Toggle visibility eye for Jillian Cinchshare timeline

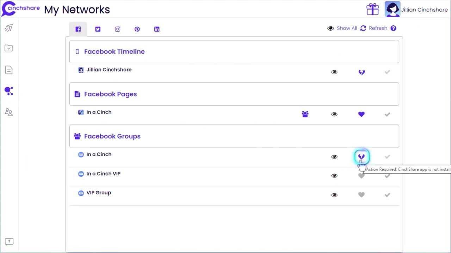coord(334,72)
